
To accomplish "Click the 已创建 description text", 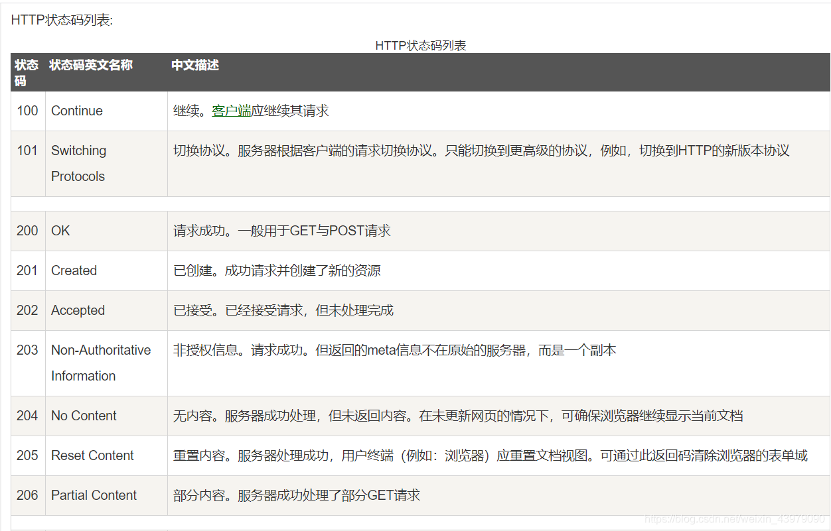I will (x=277, y=270).
